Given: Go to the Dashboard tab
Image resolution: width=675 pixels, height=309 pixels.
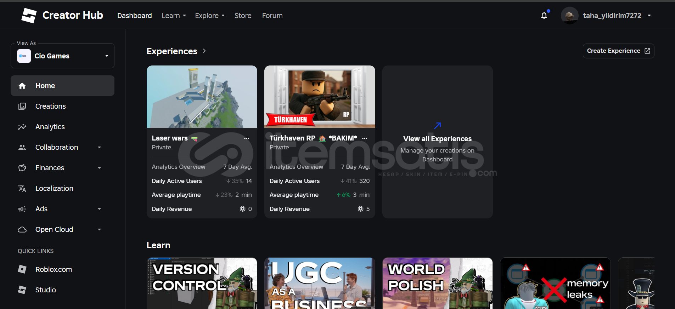Looking at the screenshot, I should tap(134, 16).
